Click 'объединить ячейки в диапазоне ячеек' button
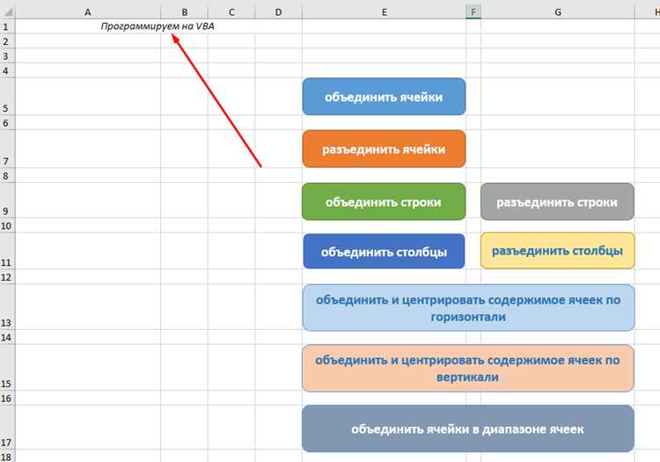Image resolution: width=660 pixels, height=462 pixels. pyautogui.click(x=468, y=429)
